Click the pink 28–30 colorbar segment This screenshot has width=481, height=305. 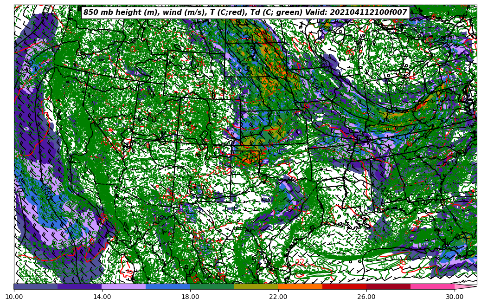[x=432, y=287]
